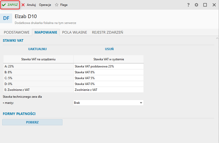Select the MAPOWANIE tab
The height and width of the screenshot is (143, 219).
pos(46,32)
